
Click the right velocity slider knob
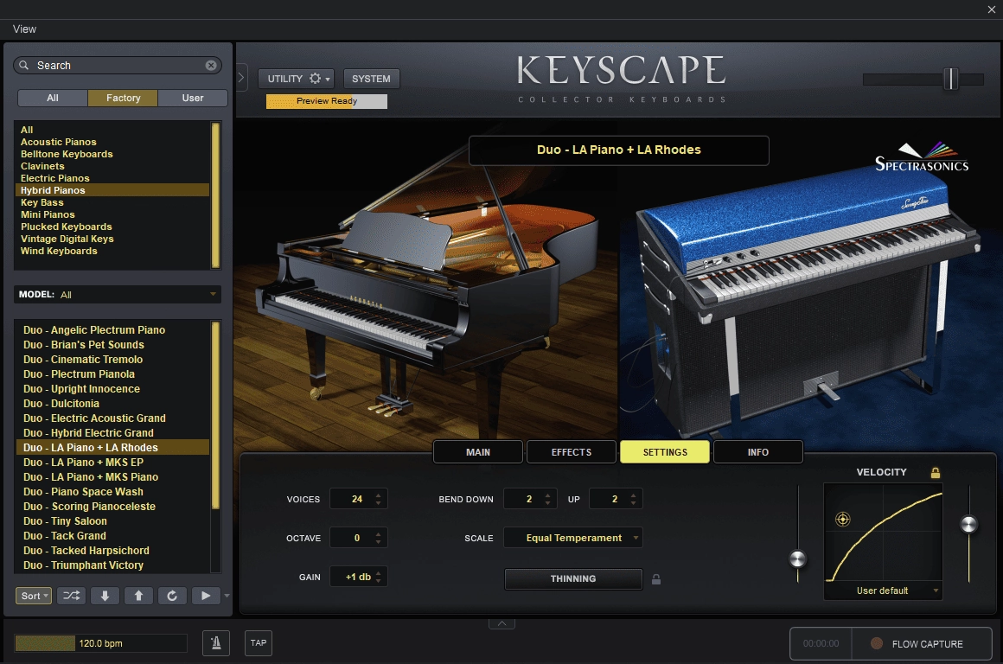(969, 525)
